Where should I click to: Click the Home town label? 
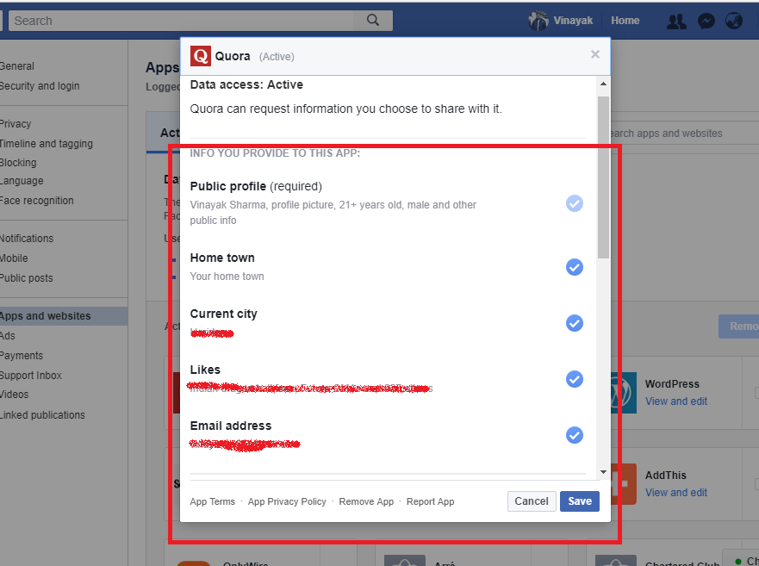click(222, 258)
